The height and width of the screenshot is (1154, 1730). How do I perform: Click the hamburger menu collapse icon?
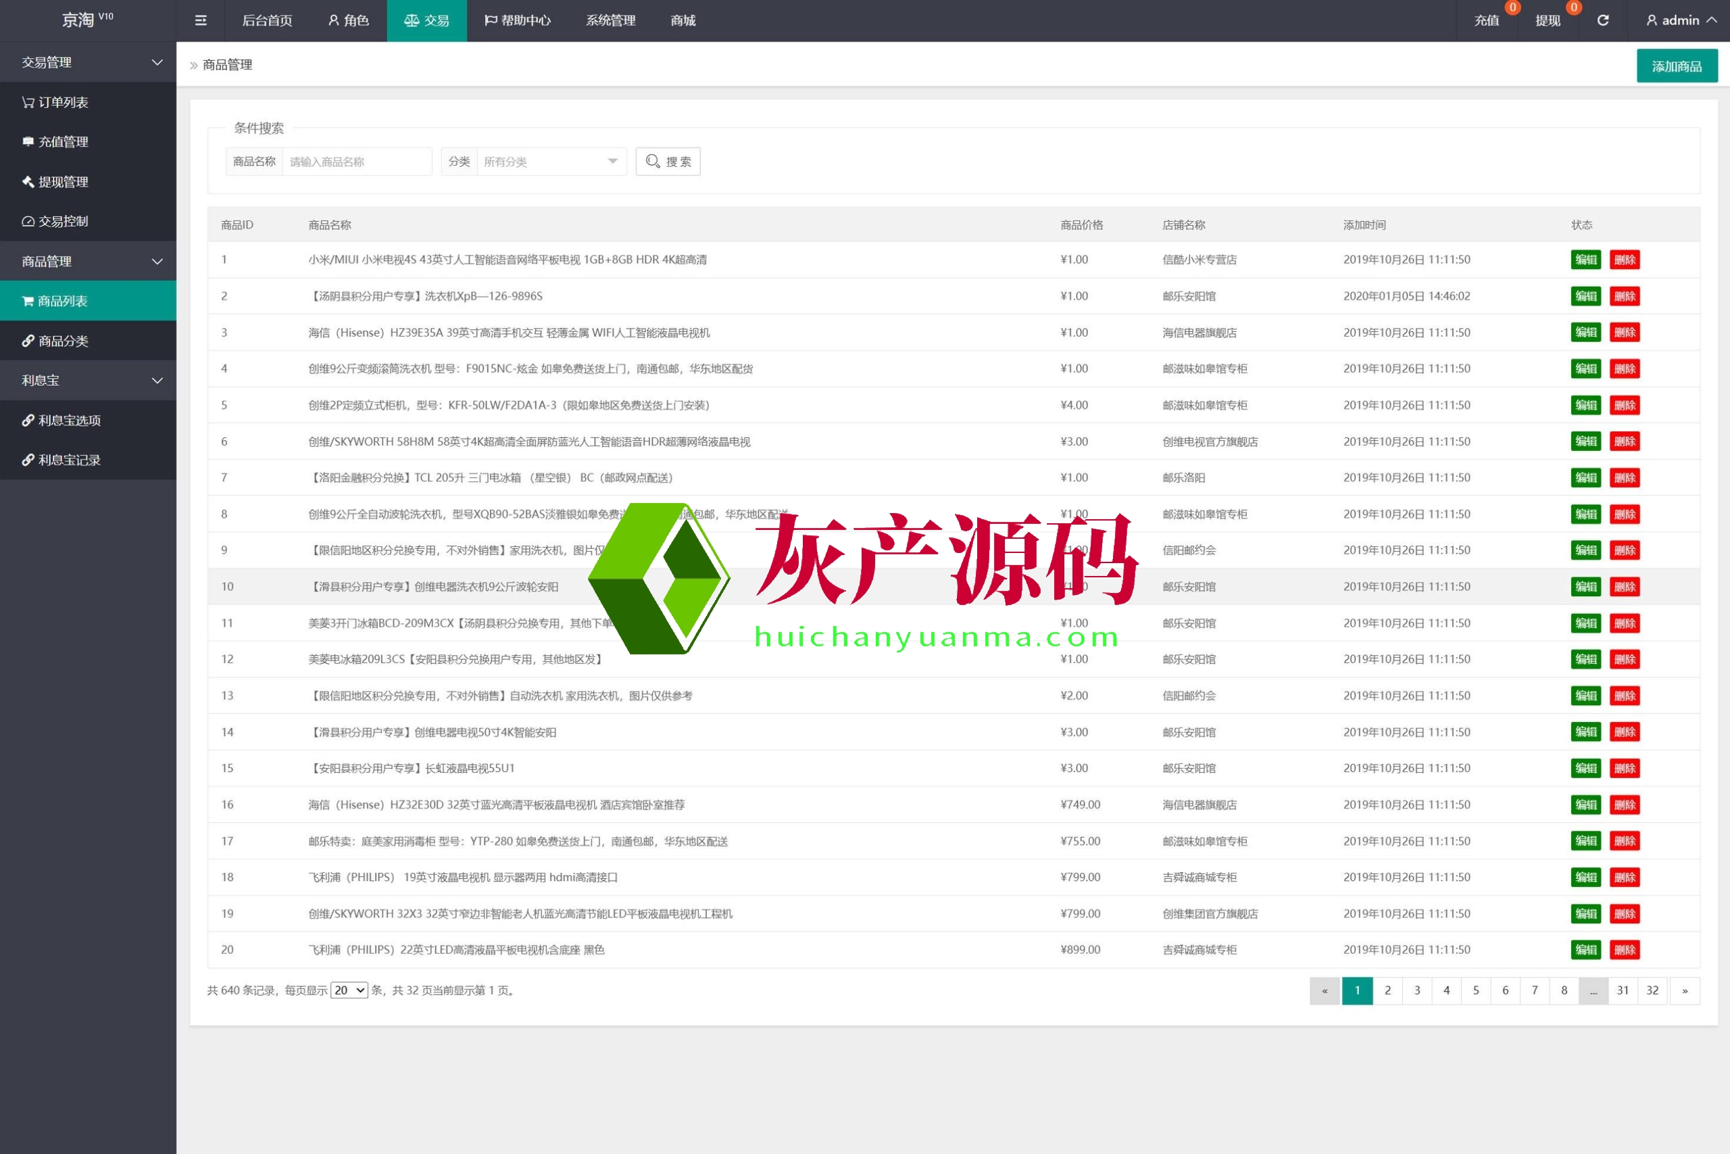coord(200,20)
